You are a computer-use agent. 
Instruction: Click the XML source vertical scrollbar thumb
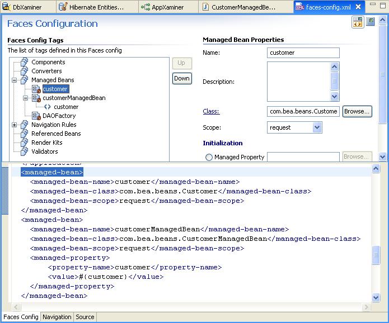376,255
